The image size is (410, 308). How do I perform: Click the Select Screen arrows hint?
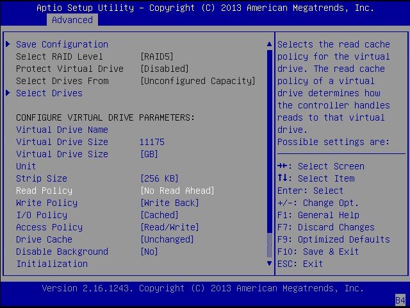point(321,166)
